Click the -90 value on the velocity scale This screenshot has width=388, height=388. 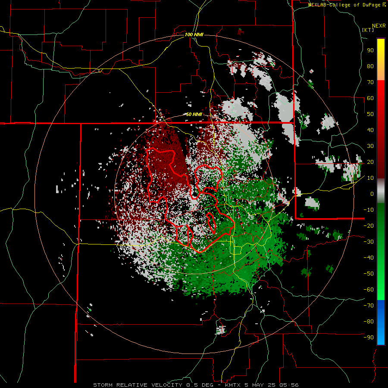coord(369,337)
